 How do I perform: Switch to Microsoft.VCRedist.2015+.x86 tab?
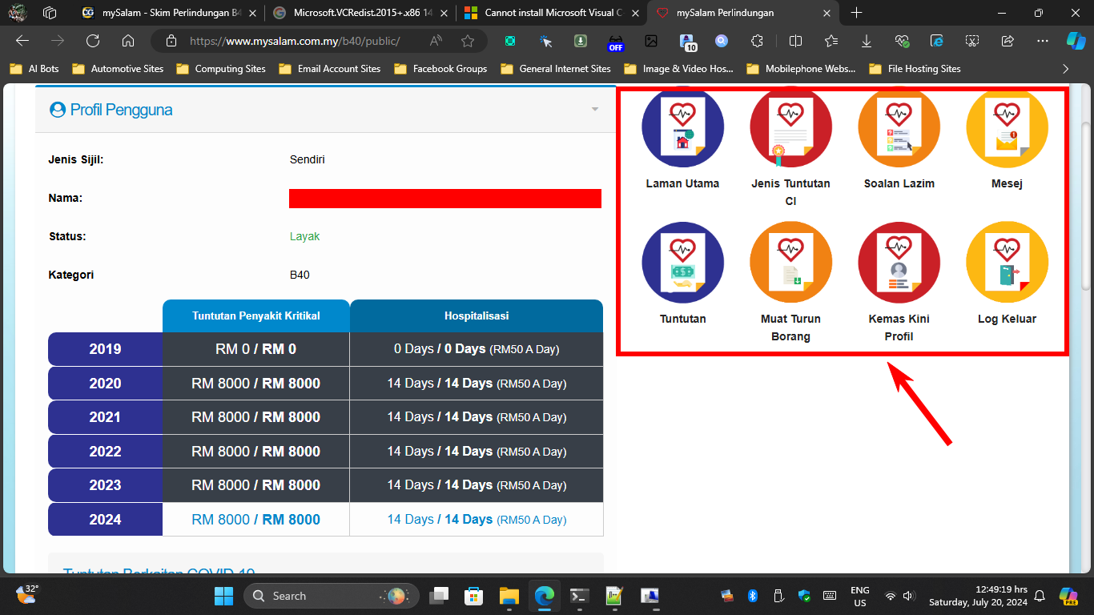click(361, 13)
